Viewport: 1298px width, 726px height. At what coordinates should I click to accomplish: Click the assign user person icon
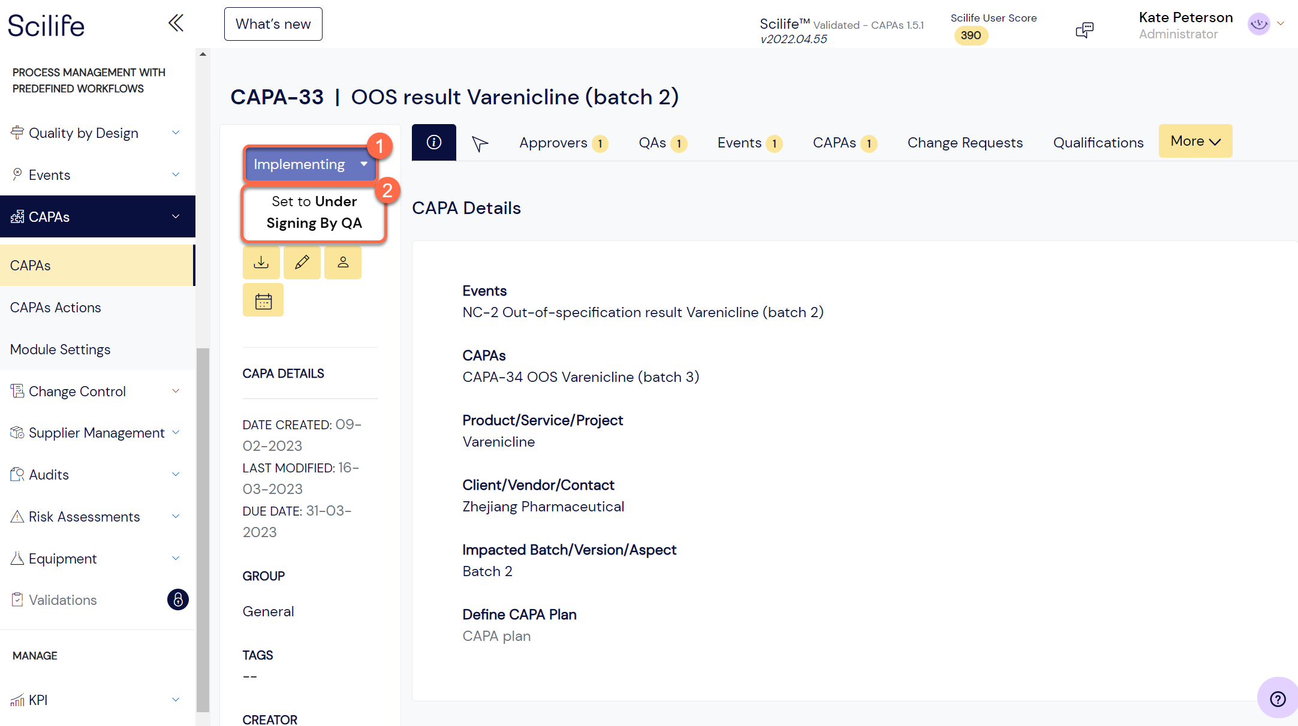(x=342, y=263)
